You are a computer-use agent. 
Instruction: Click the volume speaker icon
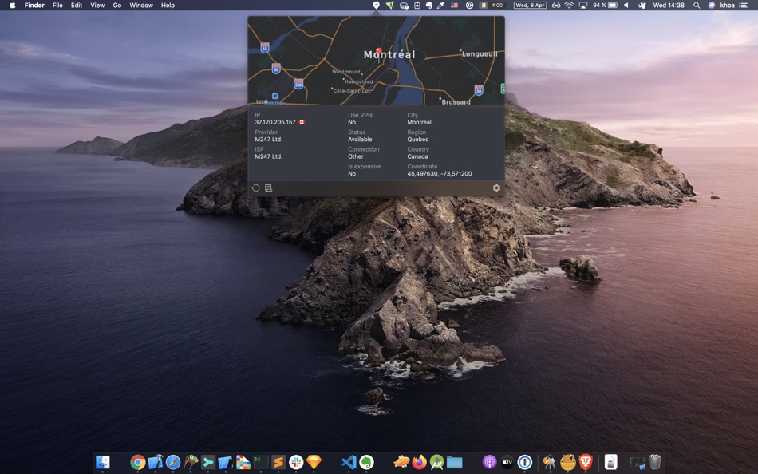(626, 6)
